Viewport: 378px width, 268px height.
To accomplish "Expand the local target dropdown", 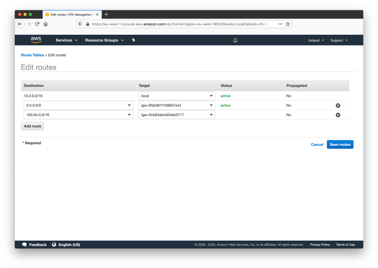I will tap(177, 96).
